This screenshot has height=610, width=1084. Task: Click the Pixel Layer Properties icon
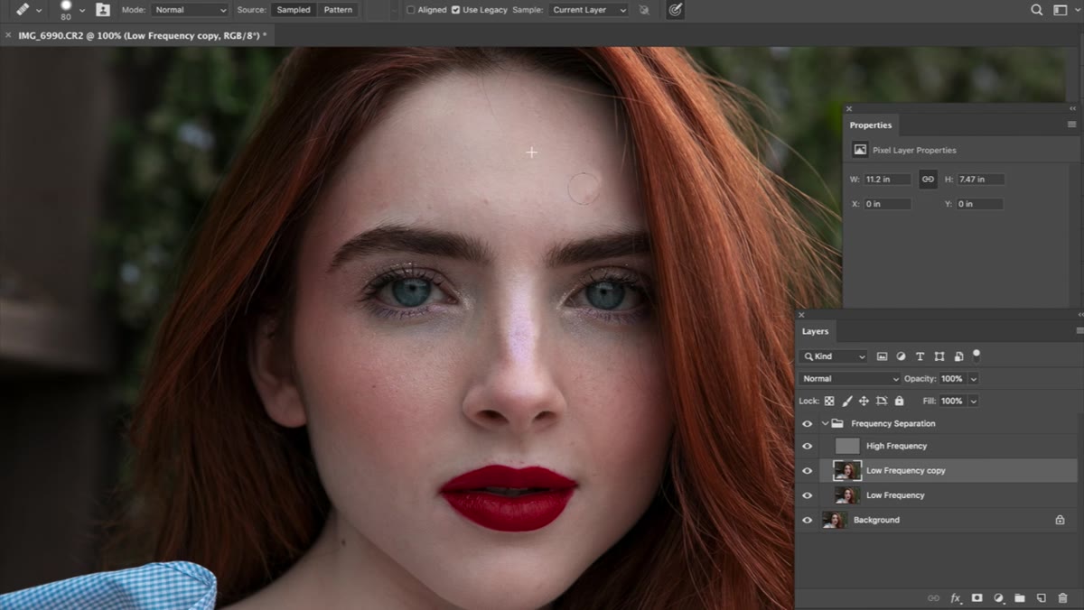tap(860, 150)
